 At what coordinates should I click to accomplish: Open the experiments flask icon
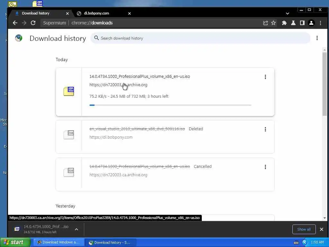coord(293,23)
